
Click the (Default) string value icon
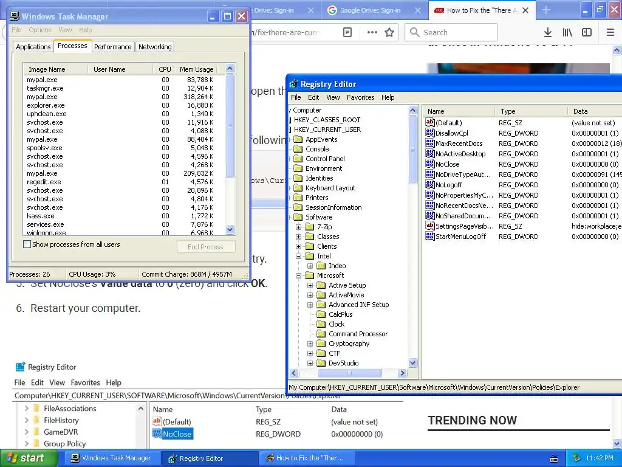point(429,122)
